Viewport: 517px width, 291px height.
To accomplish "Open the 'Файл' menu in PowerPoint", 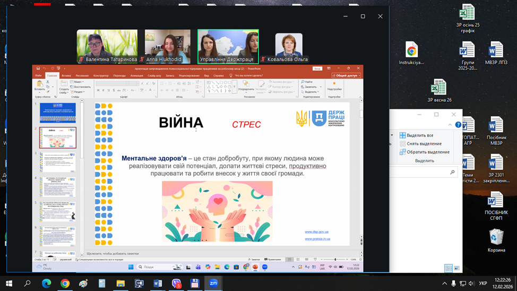I will click(x=38, y=76).
